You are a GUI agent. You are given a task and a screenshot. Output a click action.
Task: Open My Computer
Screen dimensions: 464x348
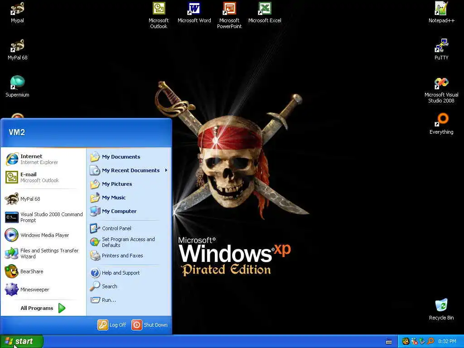click(x=129, y=211)
